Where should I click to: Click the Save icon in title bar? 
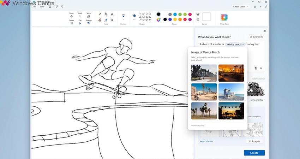click(x=50, y=6)
